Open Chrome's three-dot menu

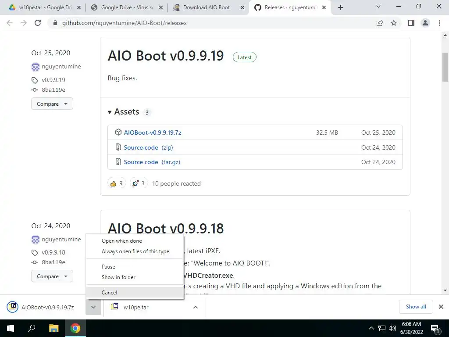pyautogui.click(x=439, y=23)
